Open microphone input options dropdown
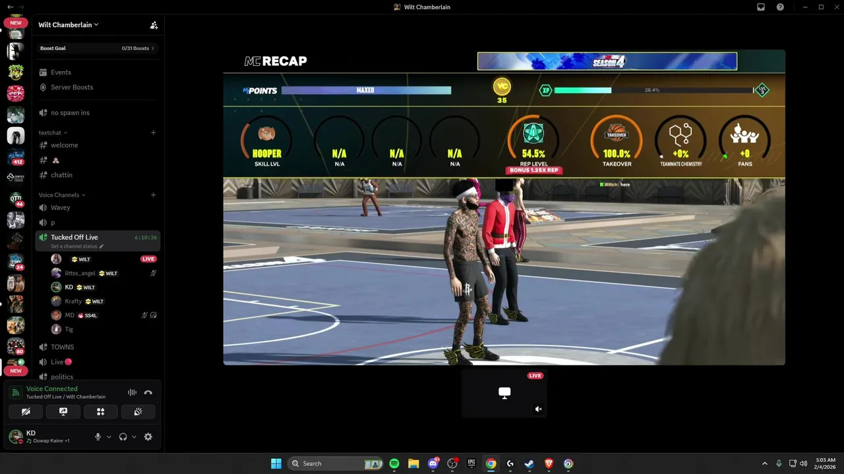Viewport: 844px width, 474px height. click(x=109, y=437)
